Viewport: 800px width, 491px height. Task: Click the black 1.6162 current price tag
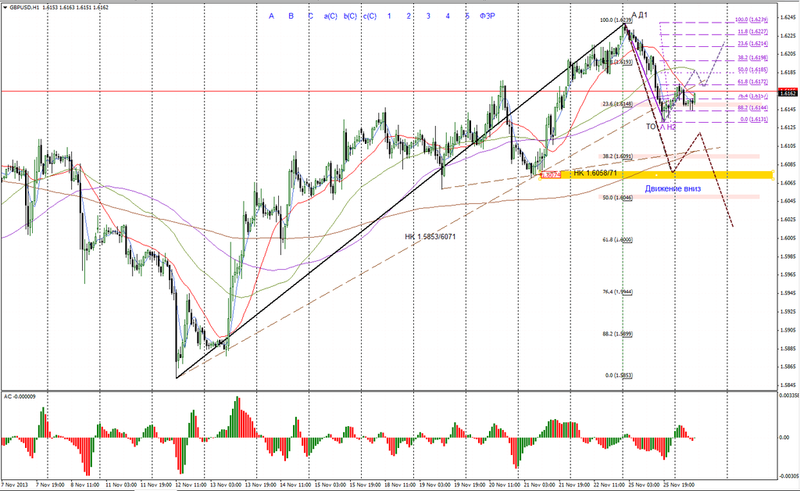coord(787,93)
